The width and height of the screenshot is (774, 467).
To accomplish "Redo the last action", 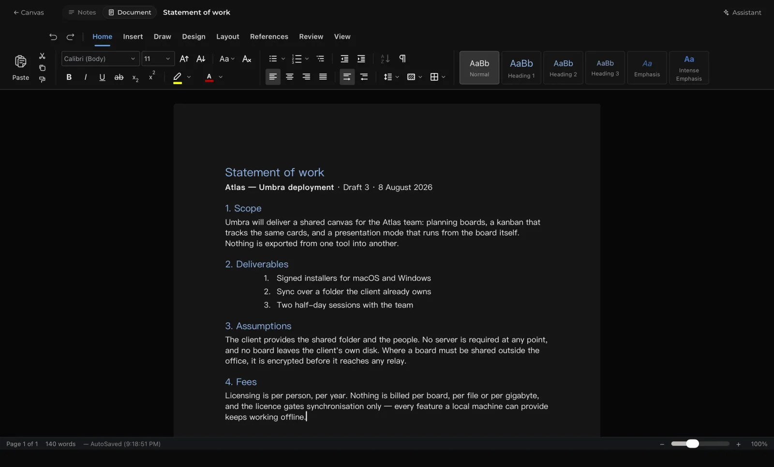I will pyautogui.click(x=70, y=37).
